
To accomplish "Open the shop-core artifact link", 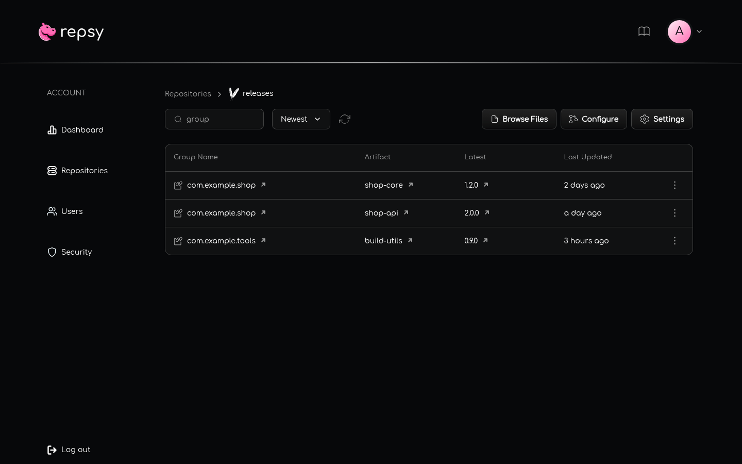I will 389,185.
